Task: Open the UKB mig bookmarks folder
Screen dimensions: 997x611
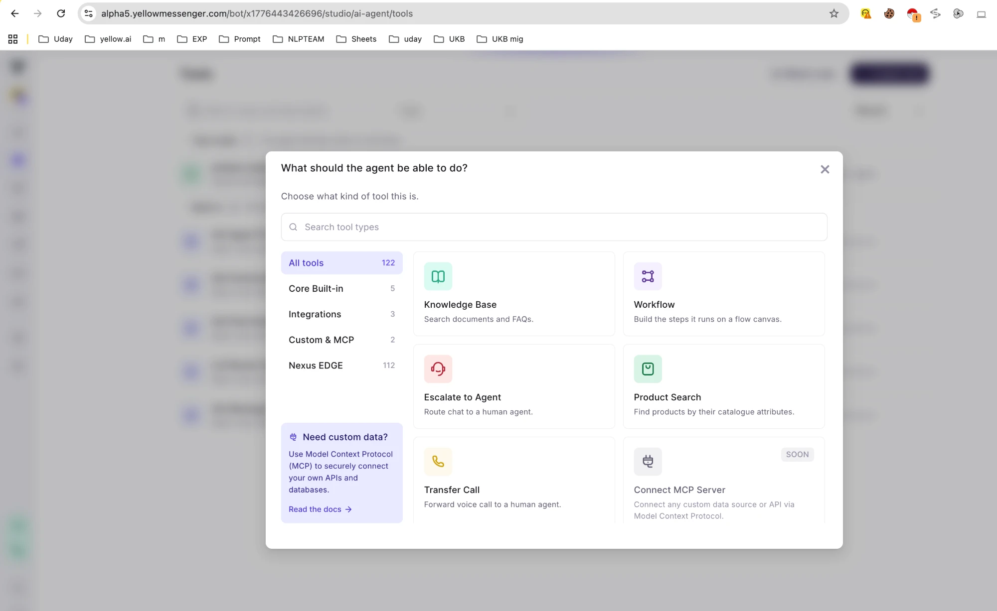Action: click(x=500, y=39)
